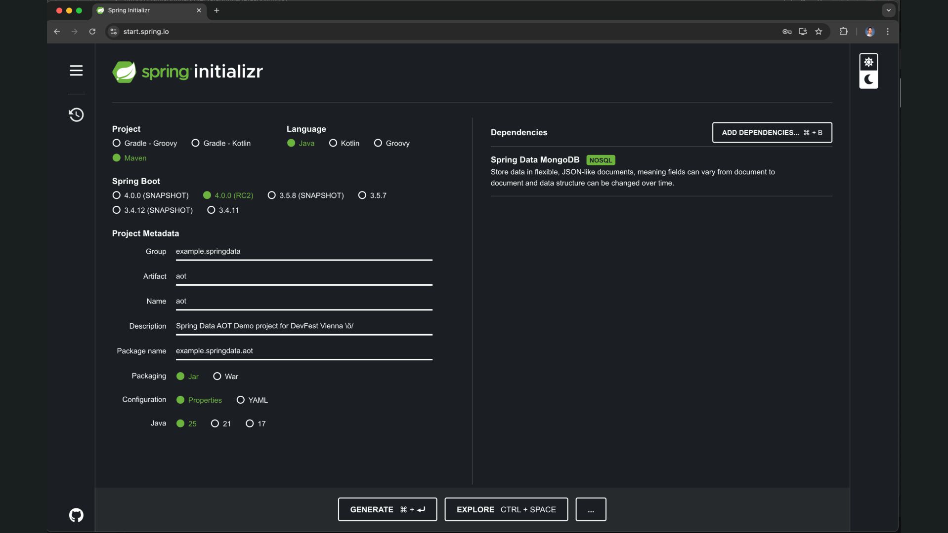
Task: Switch to dark theme moon icon
Action: tap(868, 80)
